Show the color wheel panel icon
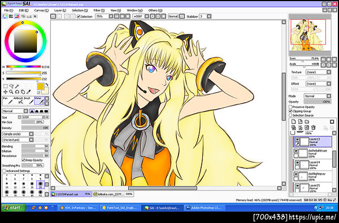339x223 pixels. pyautogui.click(x=5, y=16)
